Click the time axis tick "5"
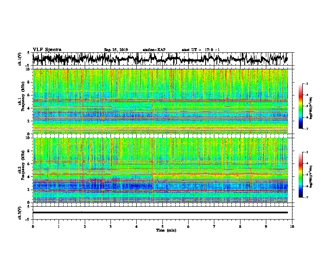Image resolution: width=329 pixels, height=254 pixels. click(x=162, y=227)
